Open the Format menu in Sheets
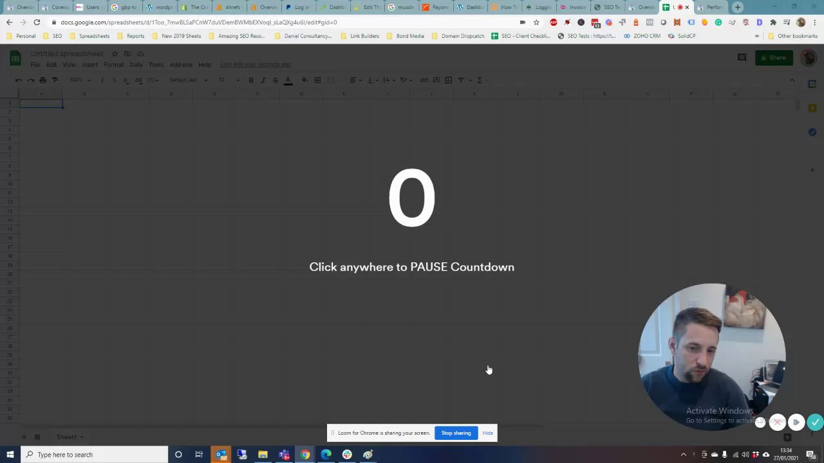Viewport: 824px width, 463px height. point(113,65)
